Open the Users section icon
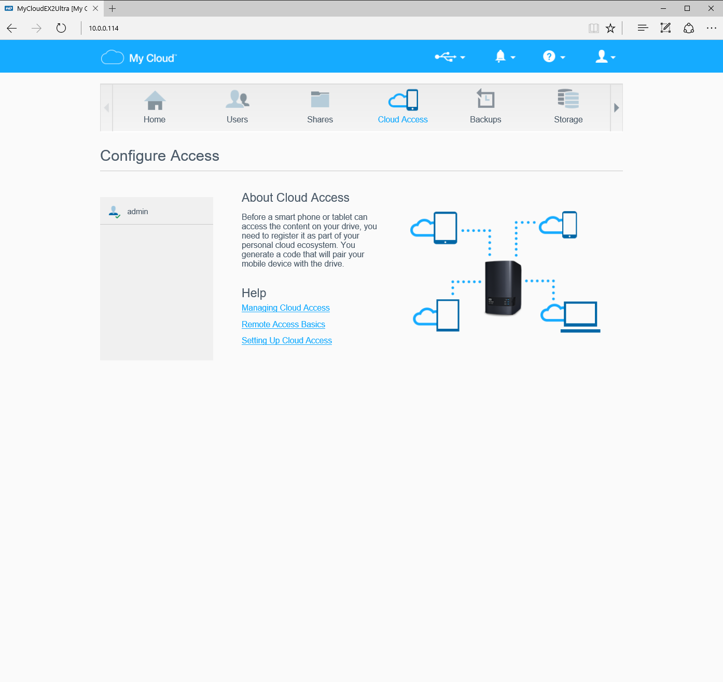The image size is (723, 682). [237, 100]
